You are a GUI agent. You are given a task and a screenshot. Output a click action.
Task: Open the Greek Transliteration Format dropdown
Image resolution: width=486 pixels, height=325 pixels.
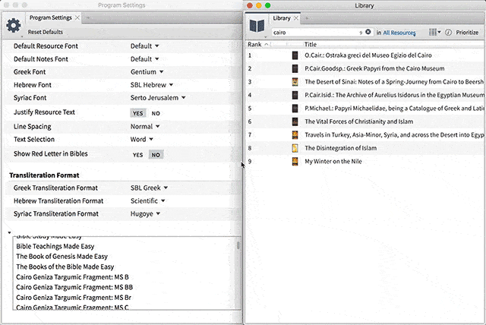pyautogui.click(x=149, y=188)
